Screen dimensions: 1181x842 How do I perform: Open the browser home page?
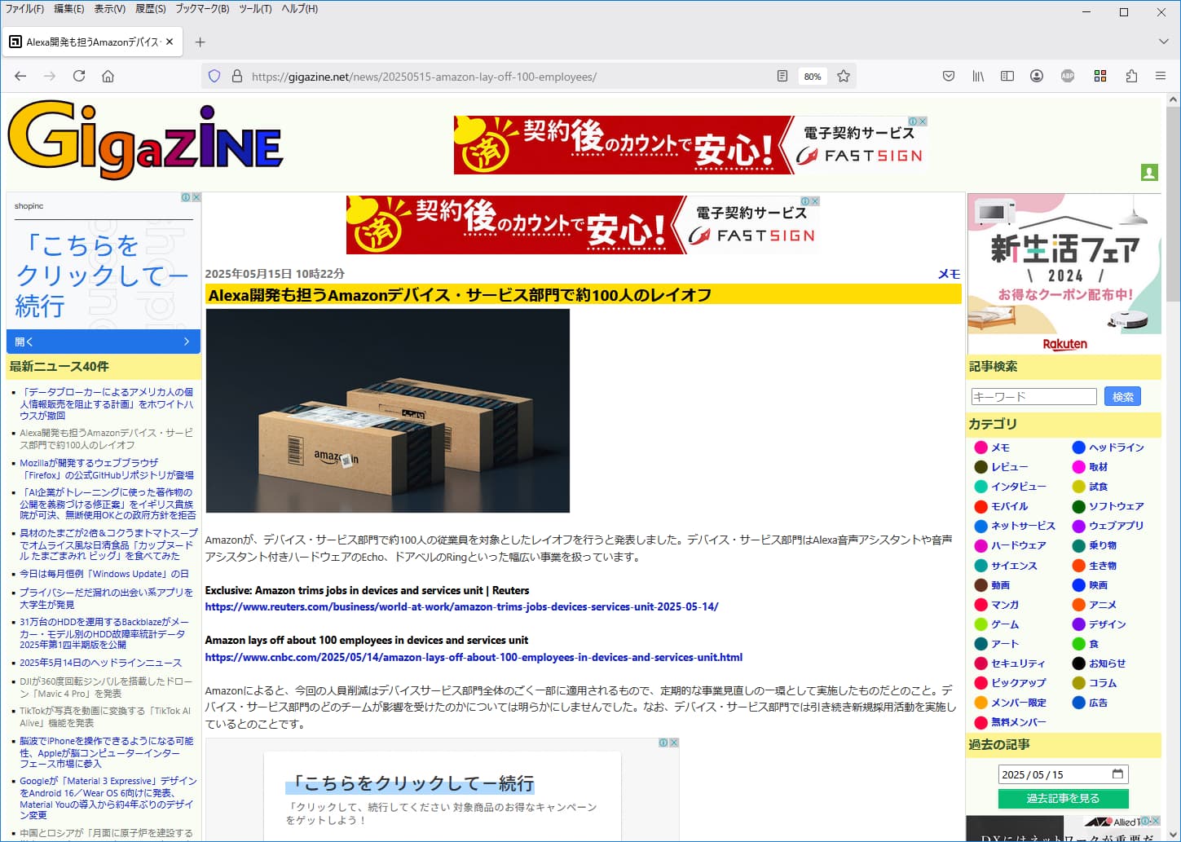coord(108,76)
